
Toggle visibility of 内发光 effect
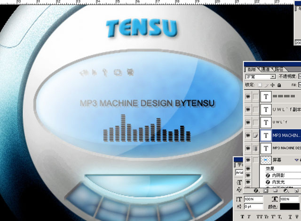[x=248, y=182]
